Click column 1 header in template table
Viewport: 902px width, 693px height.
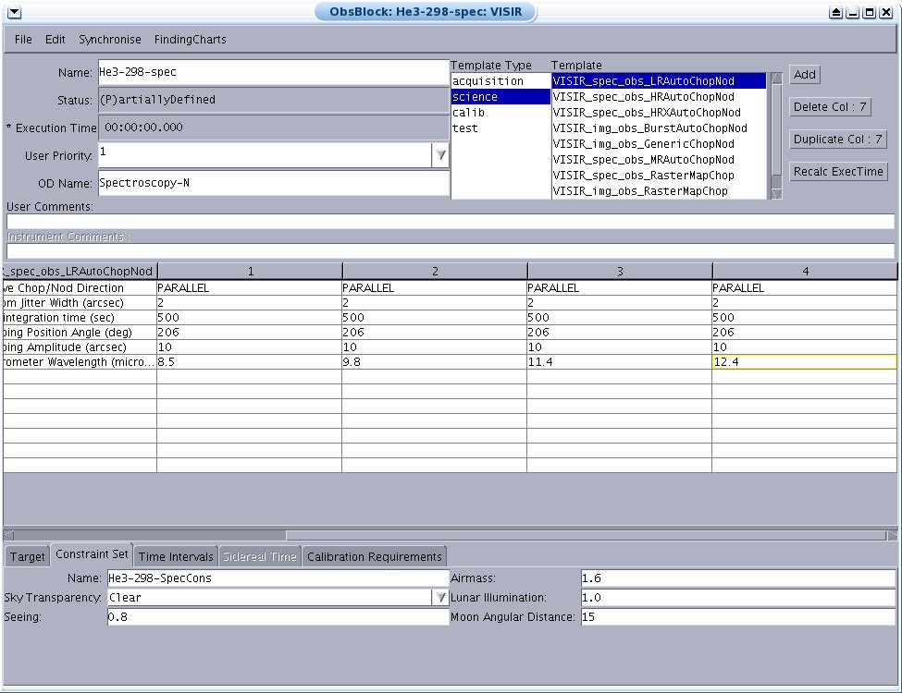[250, 272]
